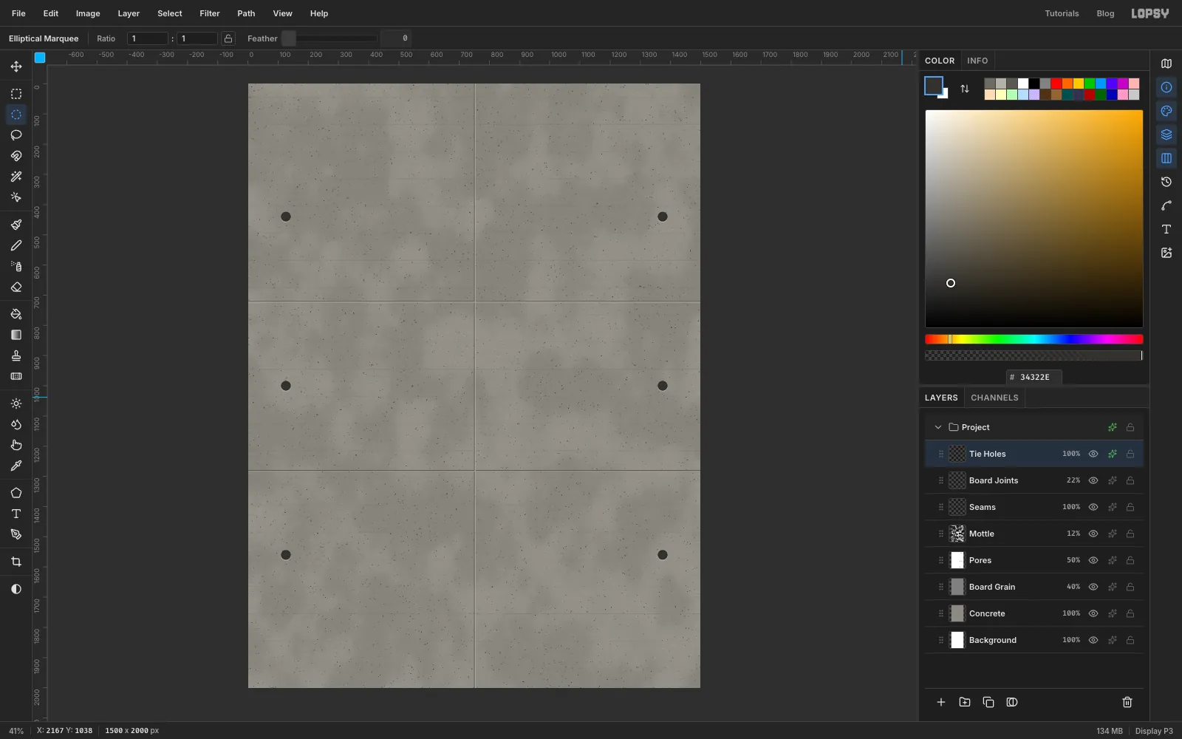
Task: Select the Lasso tool
Action: pyautogui.click(x=16, y=135)
